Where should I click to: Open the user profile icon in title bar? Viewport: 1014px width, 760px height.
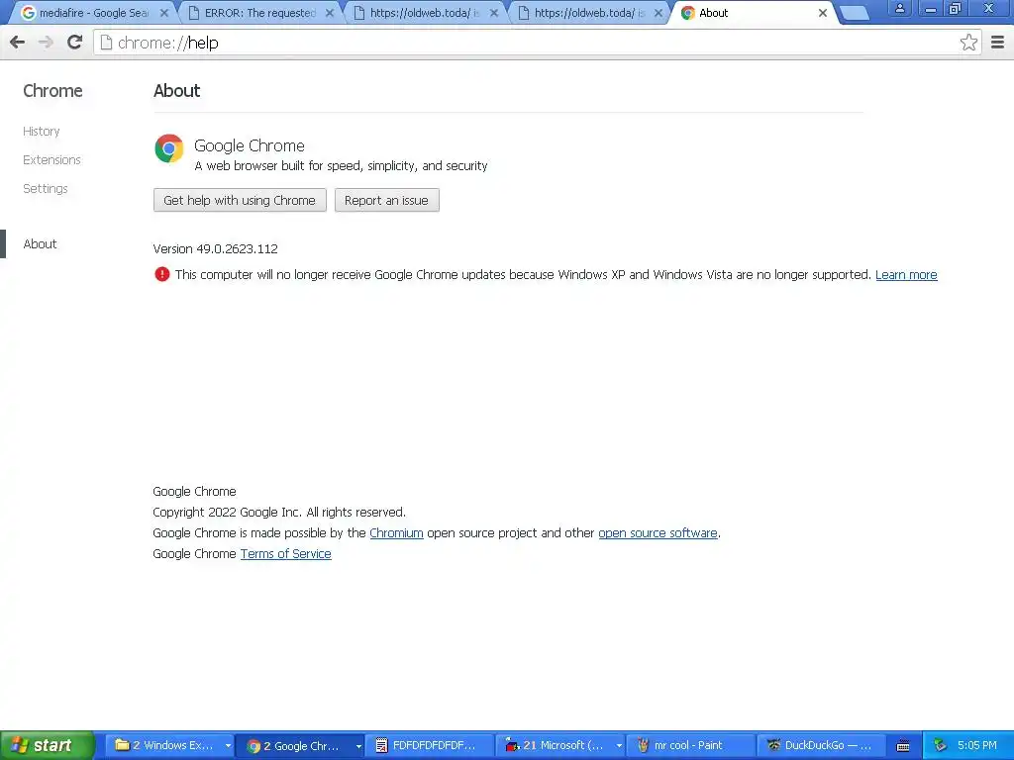click(x=899, y=9)
